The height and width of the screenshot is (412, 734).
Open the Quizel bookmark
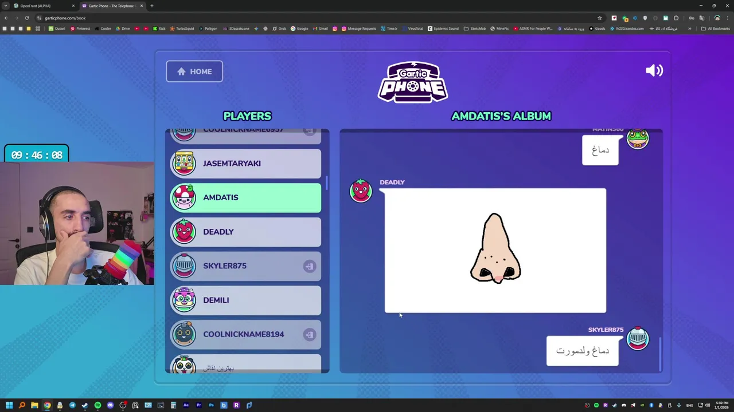(x=57, y=29)
